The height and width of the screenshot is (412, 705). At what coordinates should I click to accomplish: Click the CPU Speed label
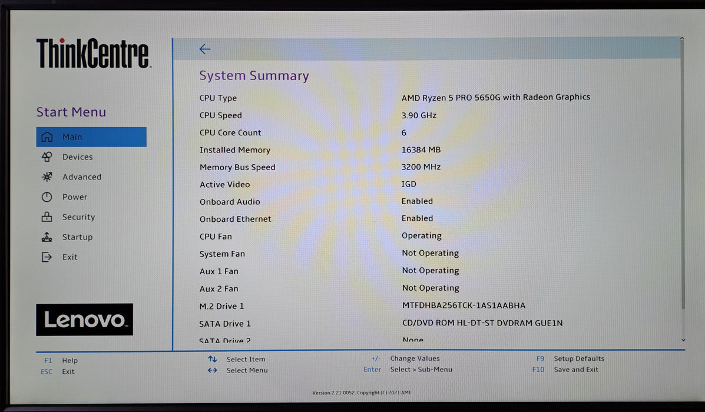point(220,115)
